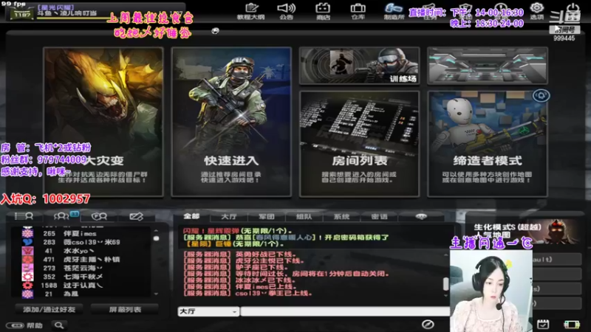
Task: Open the 大厅 chat channel dropdown
Action: pos(208,311)
